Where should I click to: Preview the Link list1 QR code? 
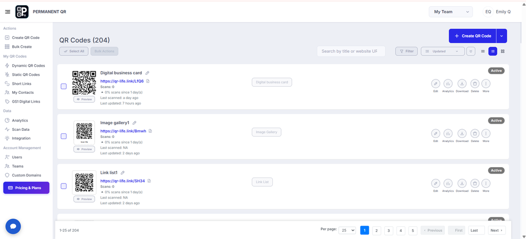(x=84, y=199)
